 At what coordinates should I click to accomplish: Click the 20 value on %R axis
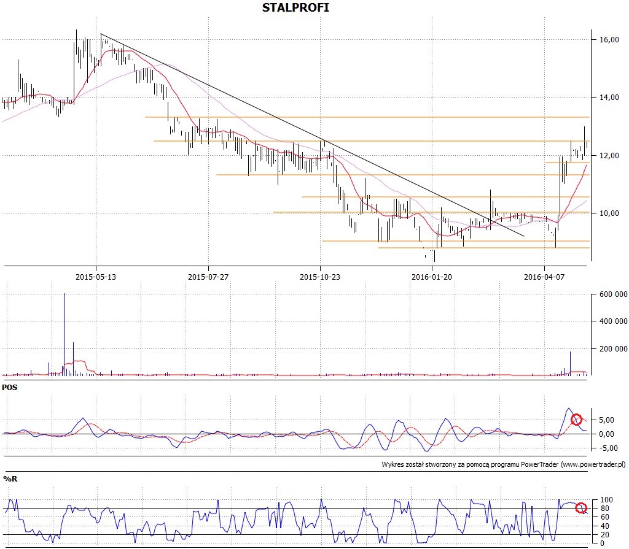(x=605, y=535)
